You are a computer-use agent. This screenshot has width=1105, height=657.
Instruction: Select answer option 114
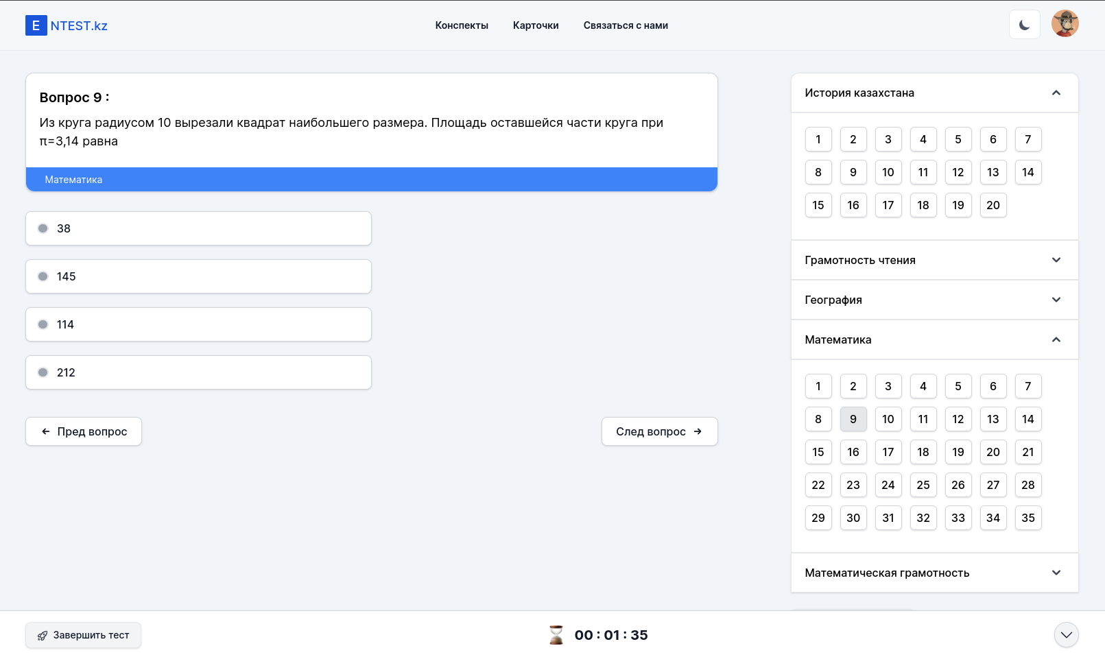click(x=199, y=324)
